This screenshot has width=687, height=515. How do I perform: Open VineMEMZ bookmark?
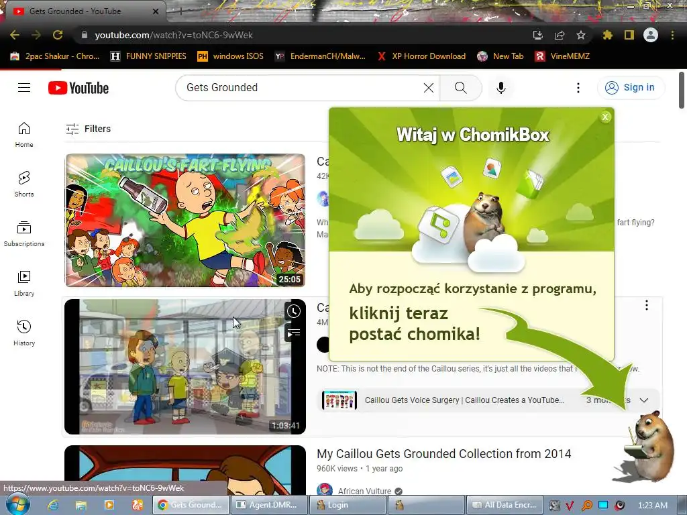tap(563, 56)
